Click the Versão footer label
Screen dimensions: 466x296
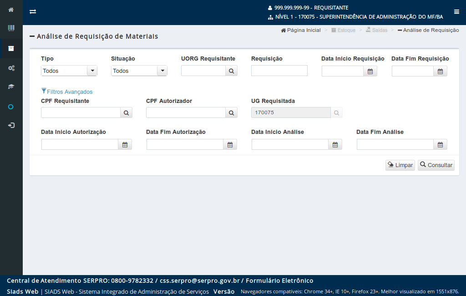click(224, 291)
